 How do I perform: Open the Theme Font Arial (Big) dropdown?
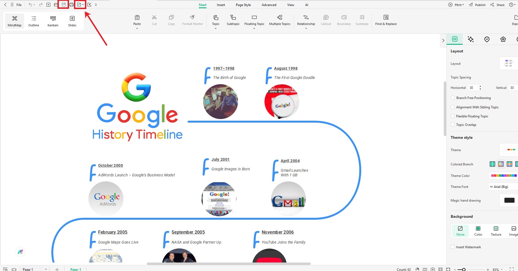click(x=503, y=187)
